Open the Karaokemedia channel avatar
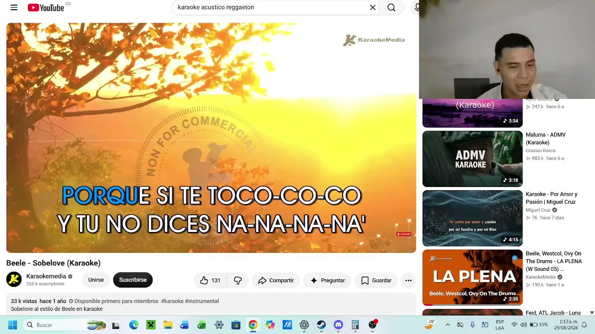 tap(14, 279)
